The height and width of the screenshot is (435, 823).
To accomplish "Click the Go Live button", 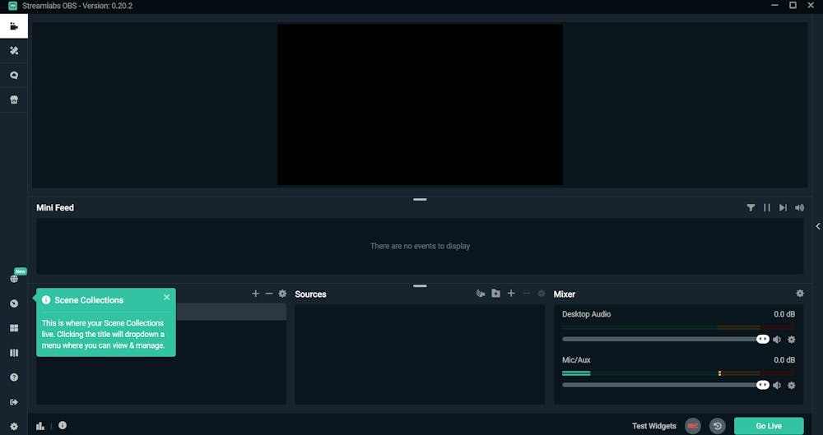I will pyautogui.click(x=769, y=426).
